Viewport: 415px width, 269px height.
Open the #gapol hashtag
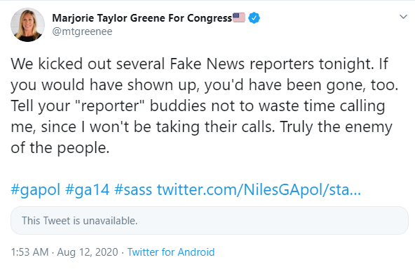pos(36,189)
